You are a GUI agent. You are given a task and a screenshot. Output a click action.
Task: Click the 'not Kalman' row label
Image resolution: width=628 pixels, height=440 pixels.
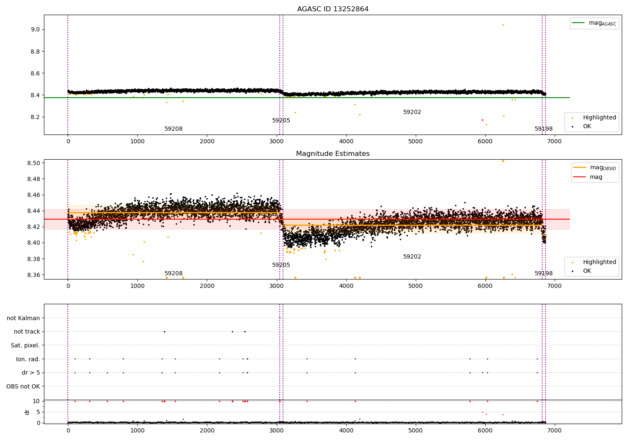(x=23, y=318)
